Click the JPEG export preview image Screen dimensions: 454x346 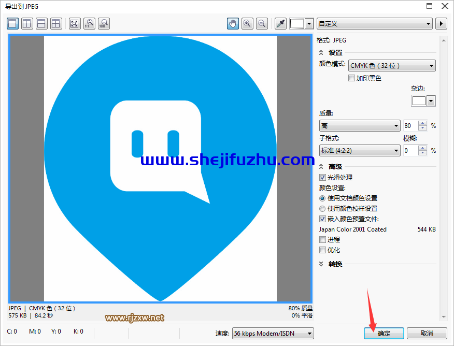(x=160, y=168)
